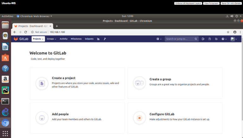The image size is (243, 138).
Task: Launch LibreOffice Writer from the dock
Action: point(5,47)
